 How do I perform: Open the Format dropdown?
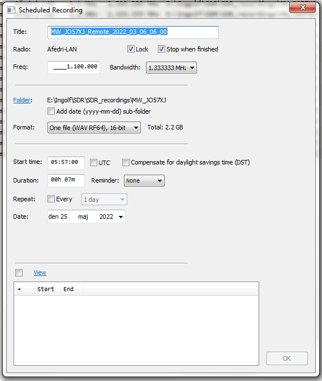pyautogui.click(x=94, y=128)
